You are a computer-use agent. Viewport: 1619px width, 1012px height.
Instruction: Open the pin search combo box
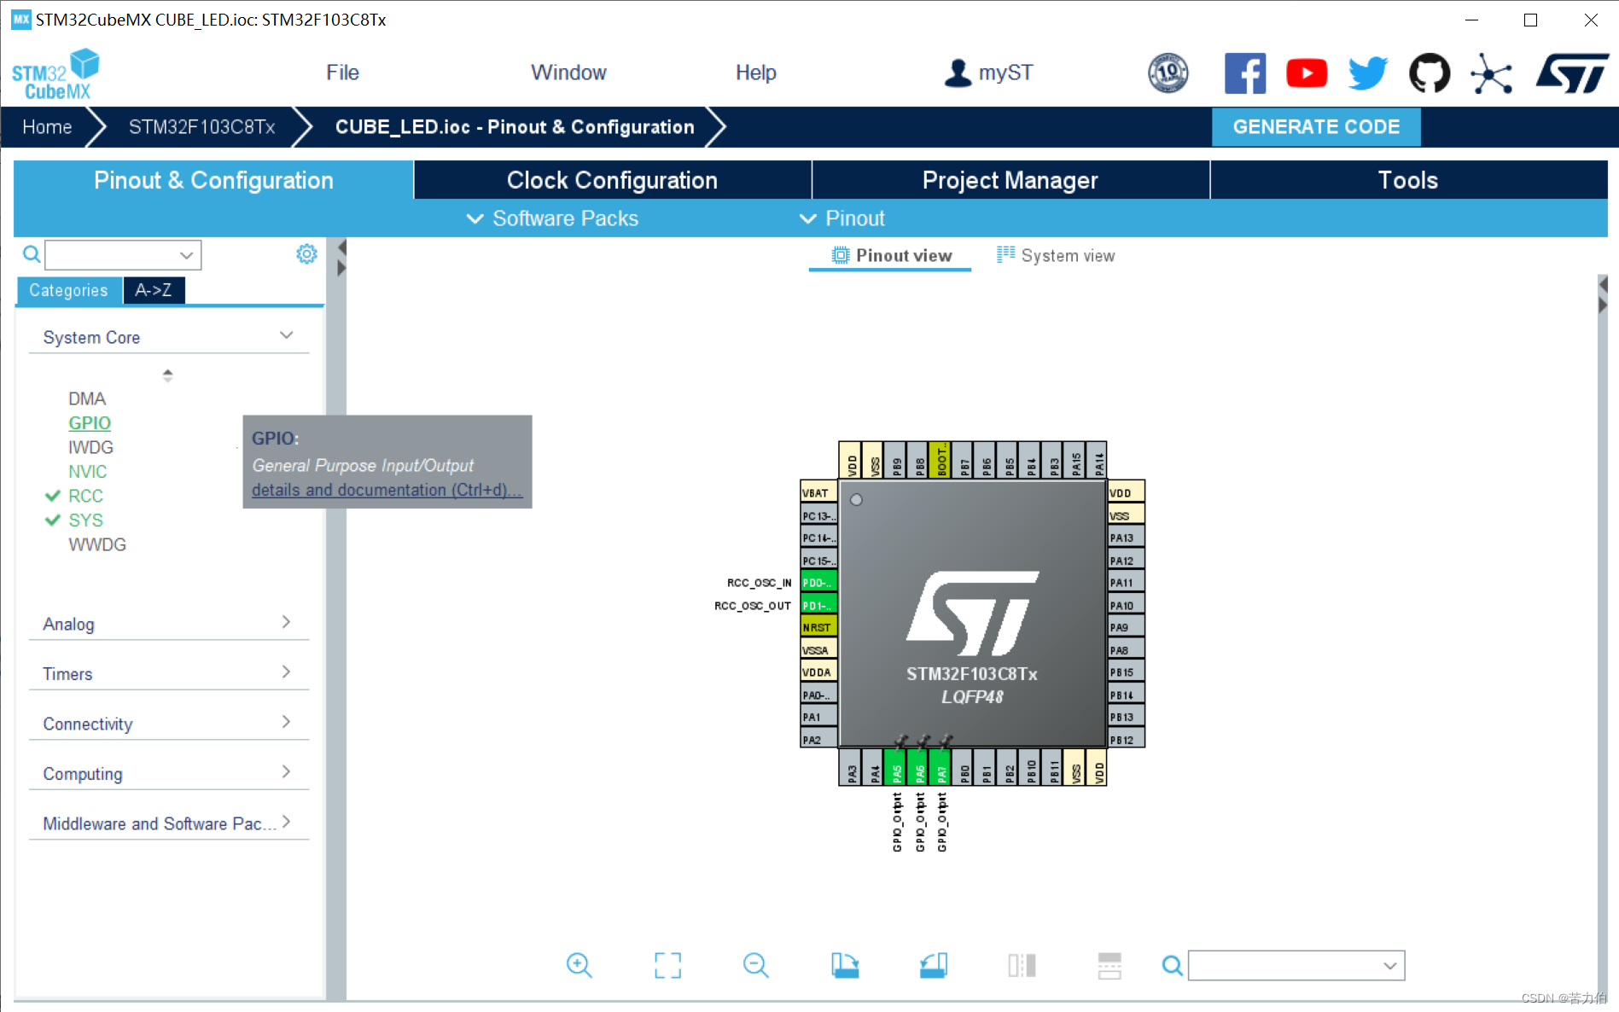[1296, 965]
